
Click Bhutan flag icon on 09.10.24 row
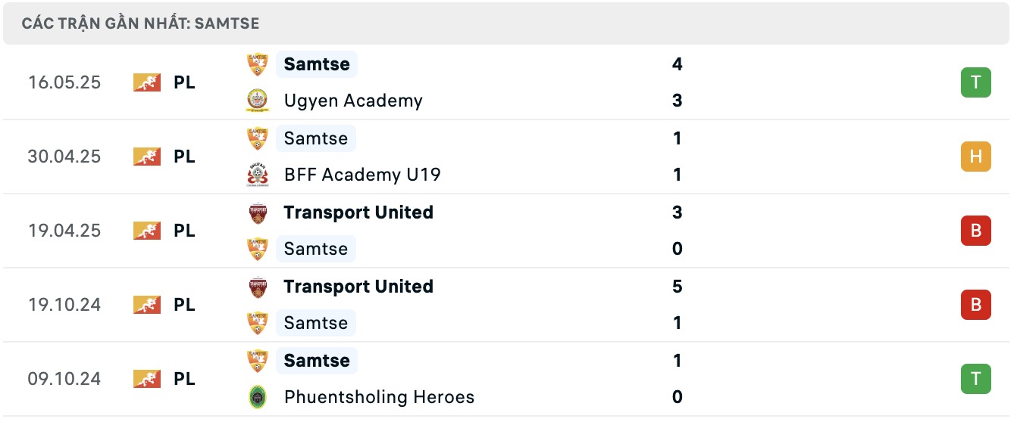[147, 379]
